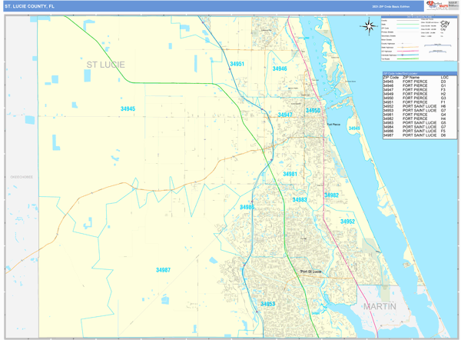Select the 34987 ZIP area label on the map
Image resolution: width=461 pixels, height=340 pixels.
[x=163, y=270]
